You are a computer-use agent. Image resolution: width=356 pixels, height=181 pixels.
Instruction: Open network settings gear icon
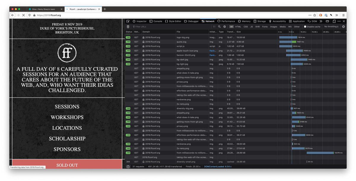pyautogui.click(x=344, y=27)
